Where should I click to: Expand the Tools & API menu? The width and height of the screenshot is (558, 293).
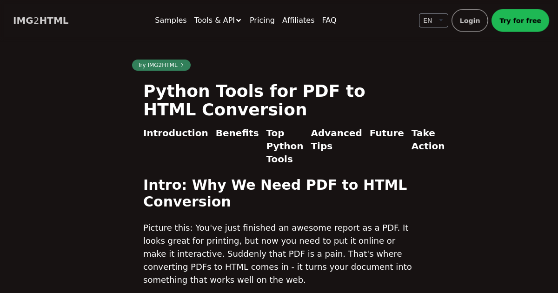tap(218, 20)
